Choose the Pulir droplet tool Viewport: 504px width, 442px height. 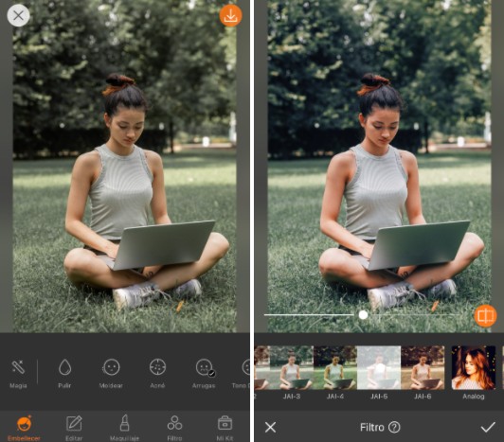(64, 374)
